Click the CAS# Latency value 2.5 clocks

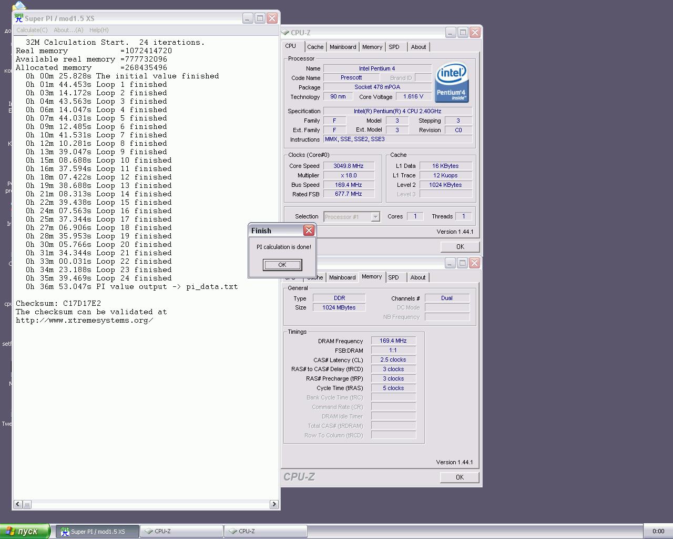(x=393, y=360)
